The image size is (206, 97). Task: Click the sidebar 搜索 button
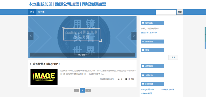click(173, 57)
